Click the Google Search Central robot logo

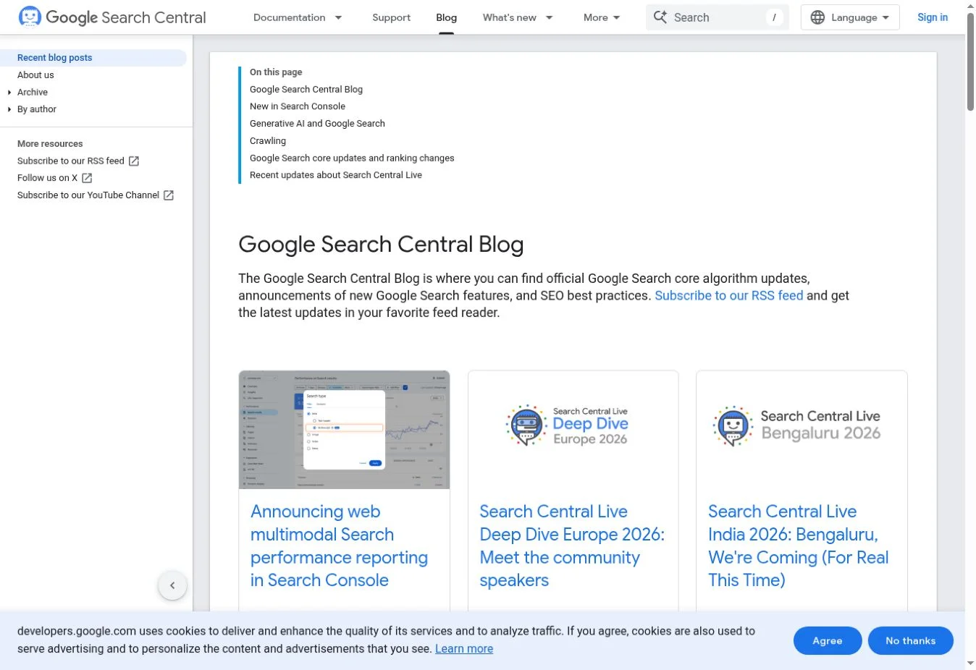pos(30,17)
